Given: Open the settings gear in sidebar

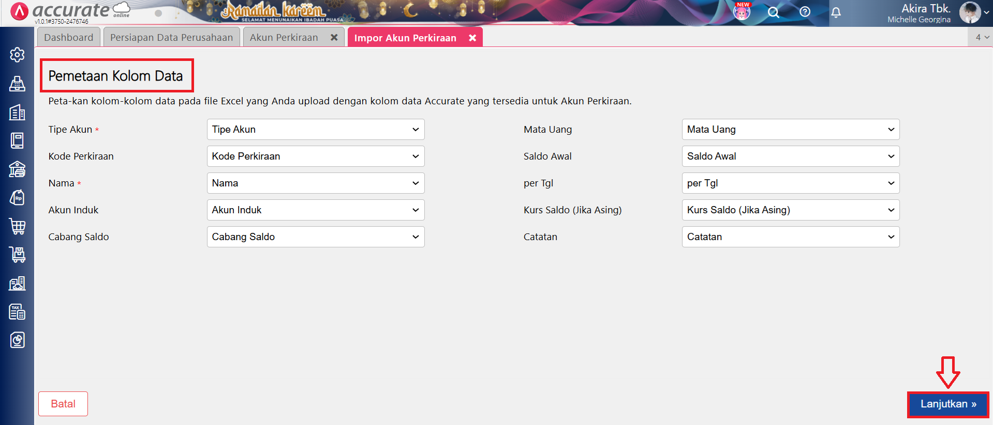Looking at the screenshot, I should (x=17, y=55).
